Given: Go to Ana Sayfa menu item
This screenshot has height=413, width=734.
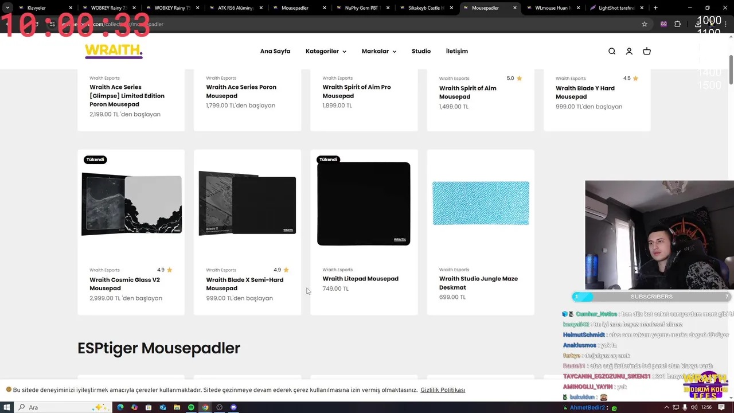Looking at the screenshot, I should [275, 51].
